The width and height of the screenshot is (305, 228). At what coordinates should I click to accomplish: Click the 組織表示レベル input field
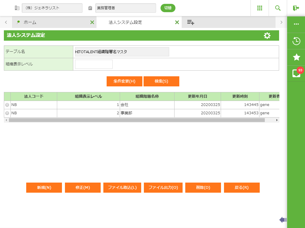pos(94,64)
